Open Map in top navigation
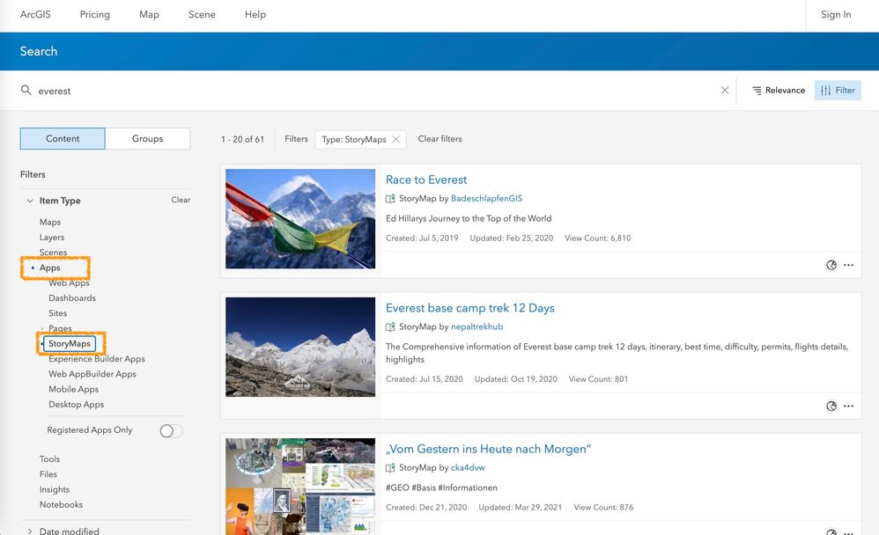The width and height of the screenshot is (879, 535). [x=149, y=15]
